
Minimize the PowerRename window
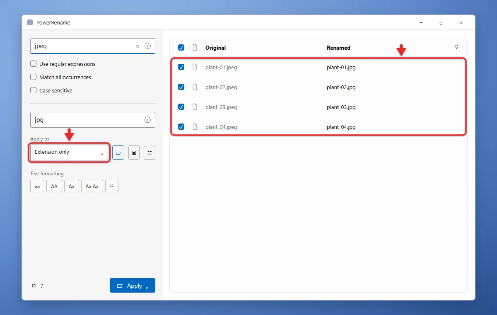(x=421, y=23)
